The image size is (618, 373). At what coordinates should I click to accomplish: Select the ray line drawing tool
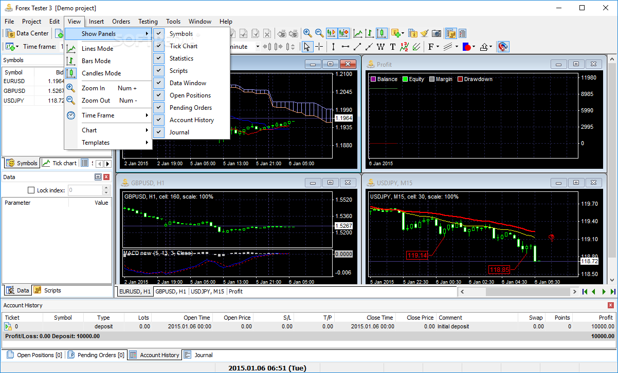click(x=369, y=47)
